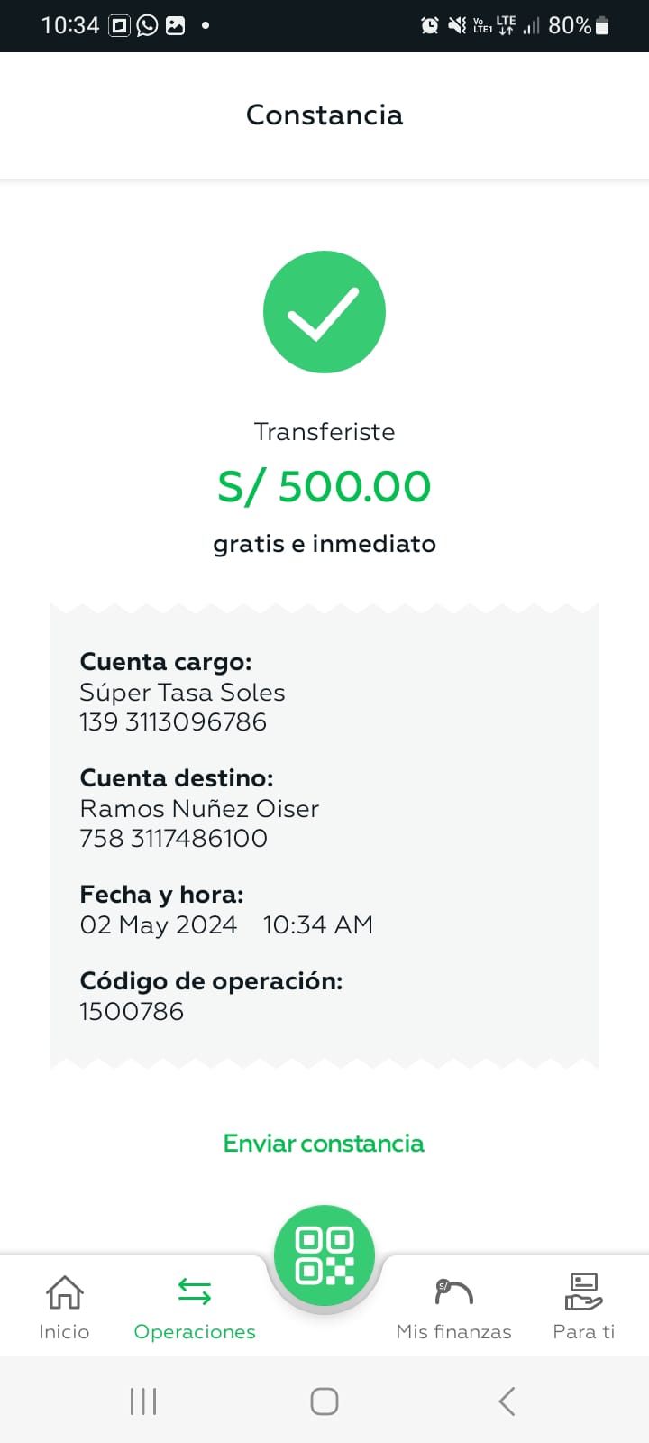Tap the green success checkmark icon
Image resolution: width=649 pixels, height=1443 pixels.
tap(324, 312)
